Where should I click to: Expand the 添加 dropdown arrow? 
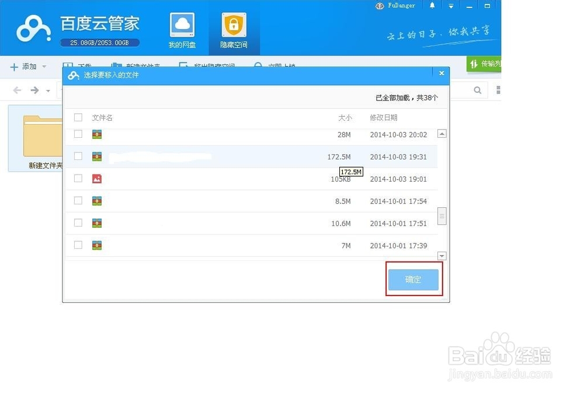point(44,67)
